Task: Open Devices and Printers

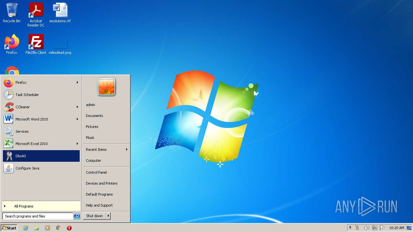Action: 102,183
